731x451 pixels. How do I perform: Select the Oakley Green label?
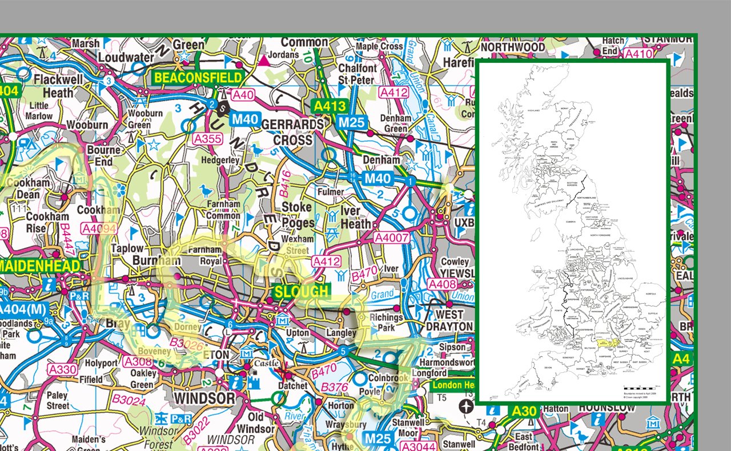(142, 378)
